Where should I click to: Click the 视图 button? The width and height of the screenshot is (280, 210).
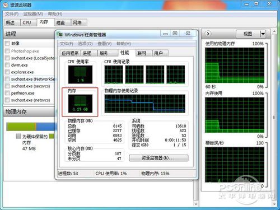[x=248, y=34]
